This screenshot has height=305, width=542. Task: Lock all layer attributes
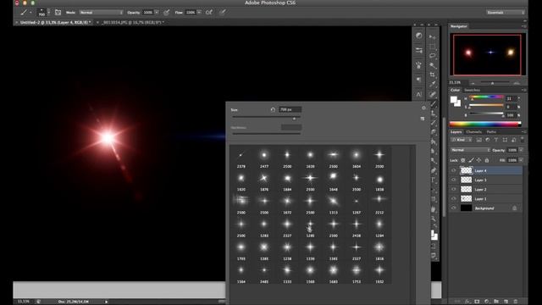487,160
